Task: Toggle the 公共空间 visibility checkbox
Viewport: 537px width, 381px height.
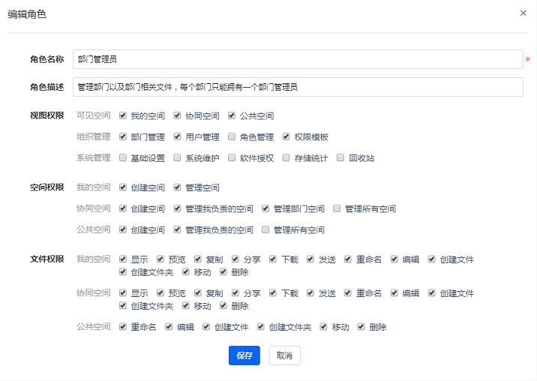Action: pos(232,115)
